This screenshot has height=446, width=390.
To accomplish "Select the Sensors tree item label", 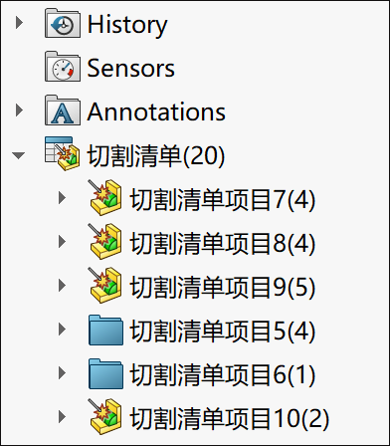I will point(130,68).
